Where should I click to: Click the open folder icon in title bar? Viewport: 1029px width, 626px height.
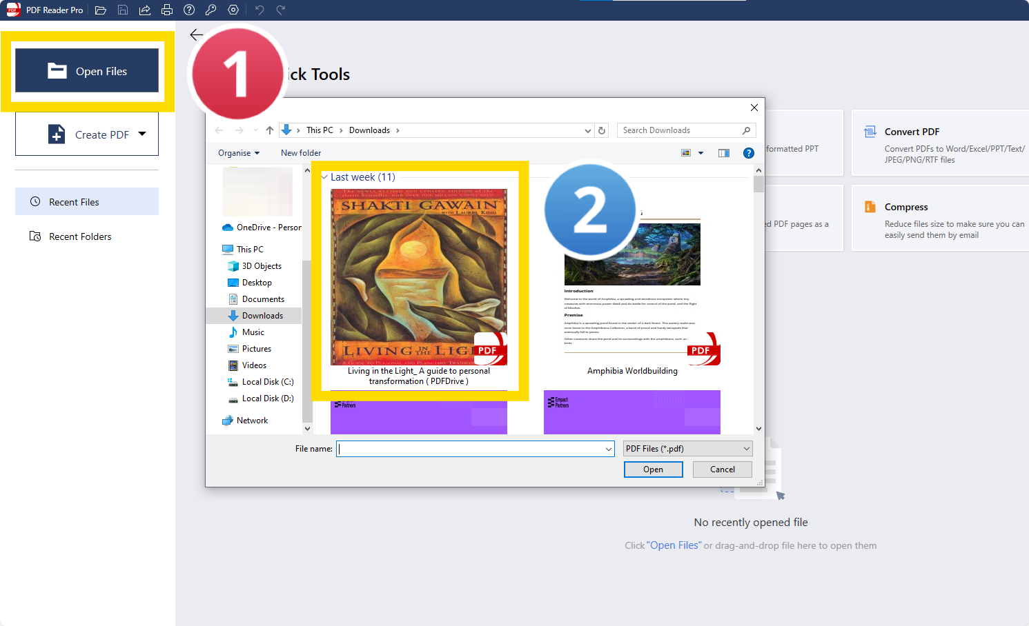coord(101,10)
